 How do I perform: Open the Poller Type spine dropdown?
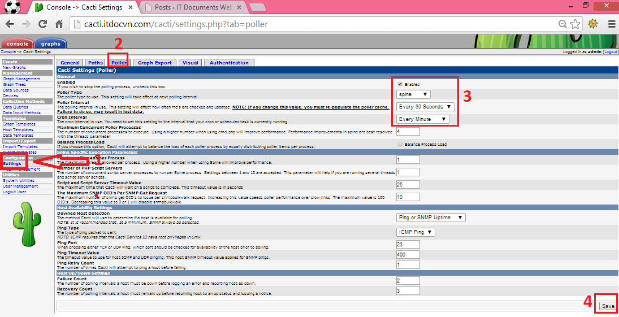point(413,94)
